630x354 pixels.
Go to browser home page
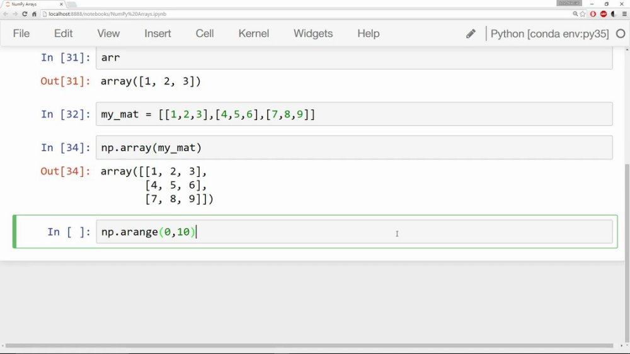[34, 14]
